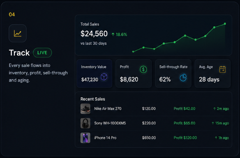The image size is (240, 158).
Task: Click the 18.6% growth figure
Action: (x=121, y=34)
